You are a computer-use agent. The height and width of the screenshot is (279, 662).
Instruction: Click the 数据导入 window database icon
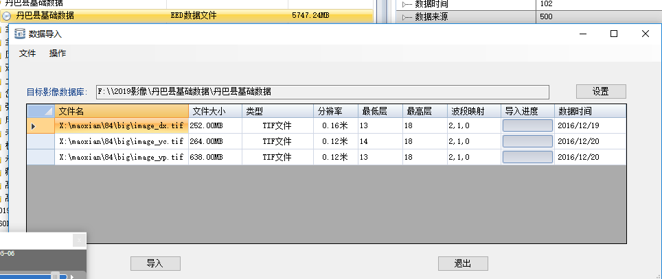point(19,34)
